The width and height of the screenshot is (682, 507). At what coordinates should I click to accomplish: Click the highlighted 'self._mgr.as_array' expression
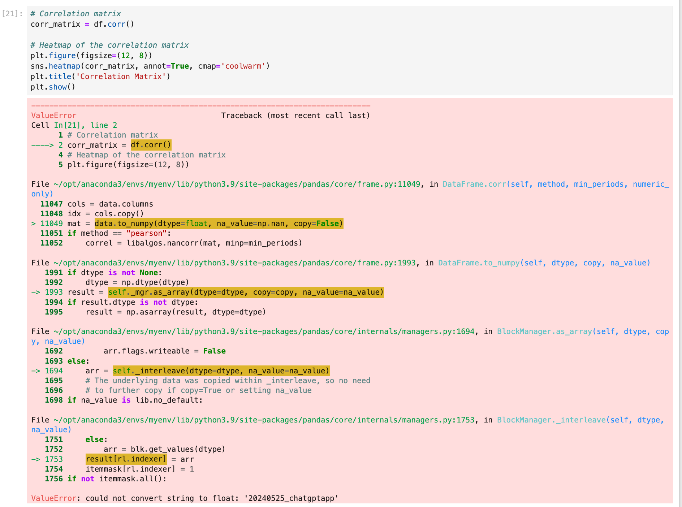(246, 292)
